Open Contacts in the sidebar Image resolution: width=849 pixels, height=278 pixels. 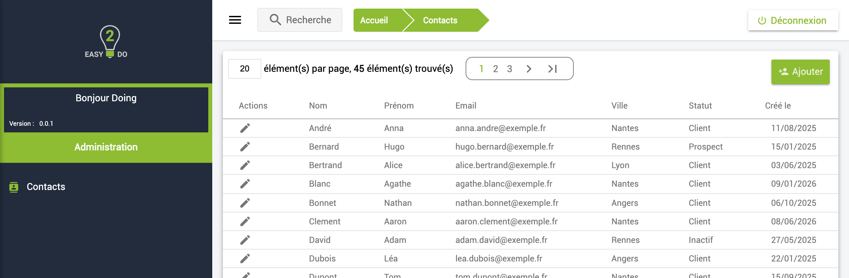pos(46,187)
